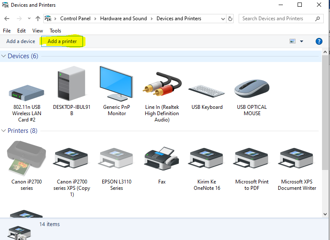
Task: Open the Edit menu
Action: 21,31
